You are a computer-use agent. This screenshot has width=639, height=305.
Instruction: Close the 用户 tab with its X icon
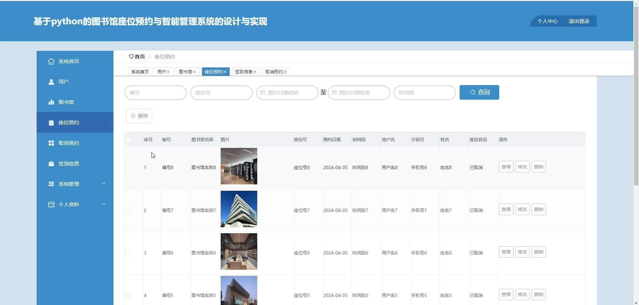(168, 72)
